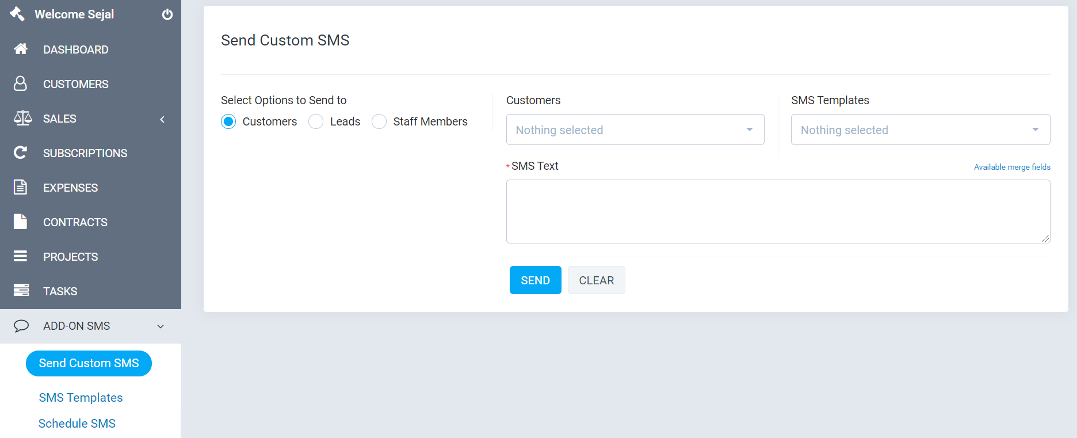1077x438 pixels.
Task: Click the Subscriptions refresh icon
Action: pos(21,153)
